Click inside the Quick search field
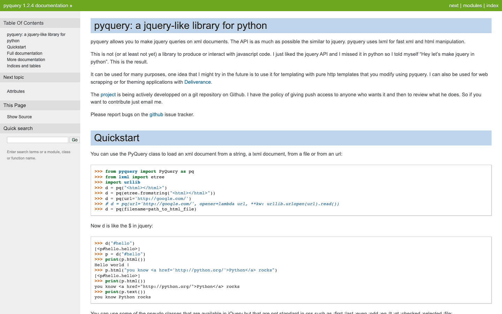 (x=37, y=140)
